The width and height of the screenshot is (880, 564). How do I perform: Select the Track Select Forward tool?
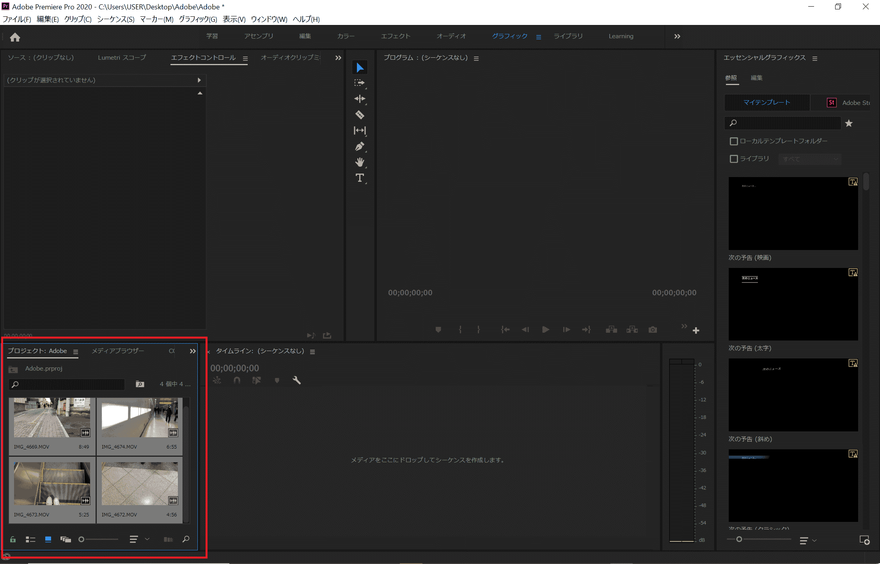pos(359,83)
